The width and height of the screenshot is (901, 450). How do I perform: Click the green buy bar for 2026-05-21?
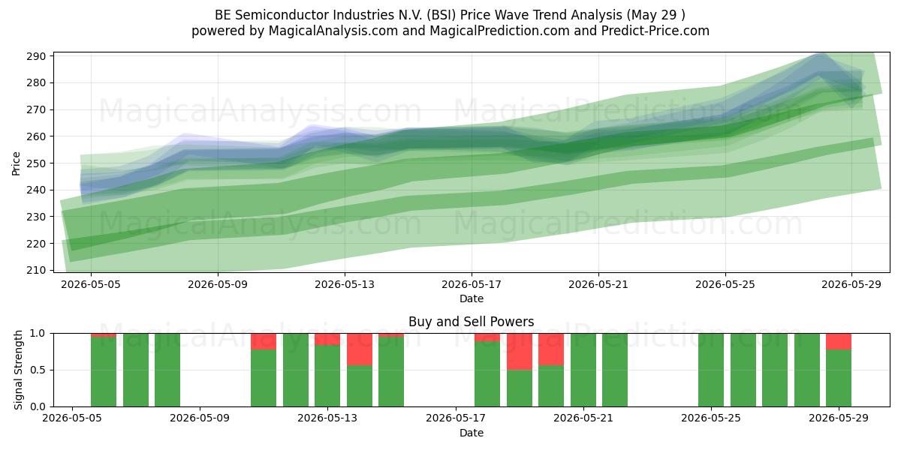pyautogui.click(x=583, y=370)
